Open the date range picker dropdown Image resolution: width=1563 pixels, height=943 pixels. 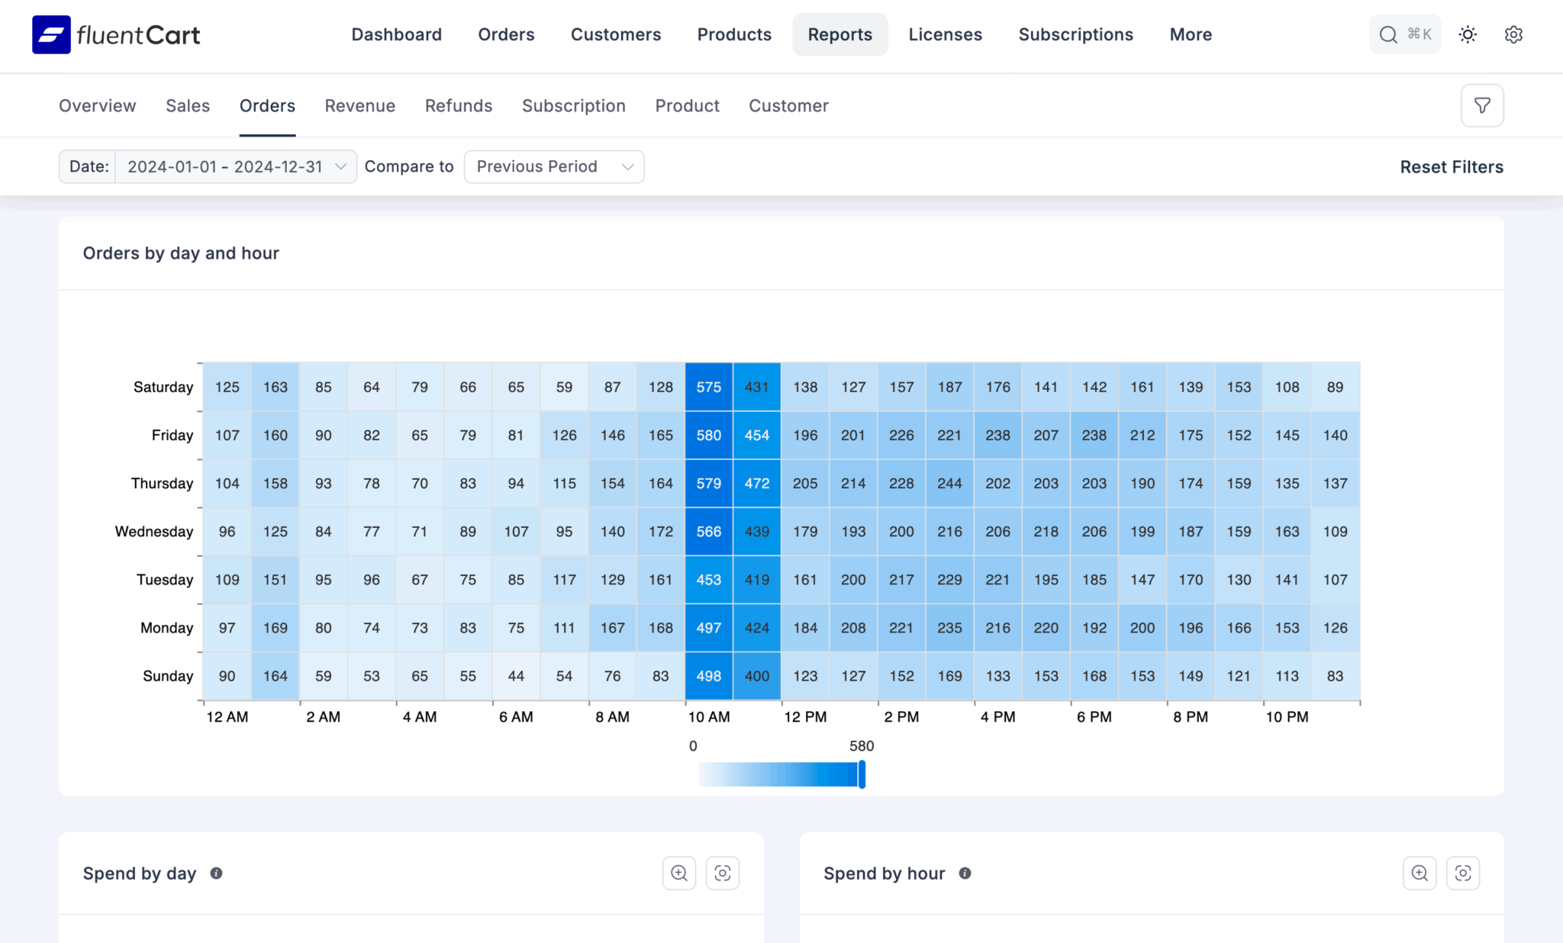click(x=235, y=166)
